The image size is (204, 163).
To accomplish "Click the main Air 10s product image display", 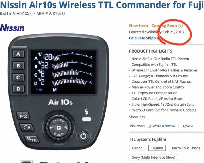I will 59,91.
